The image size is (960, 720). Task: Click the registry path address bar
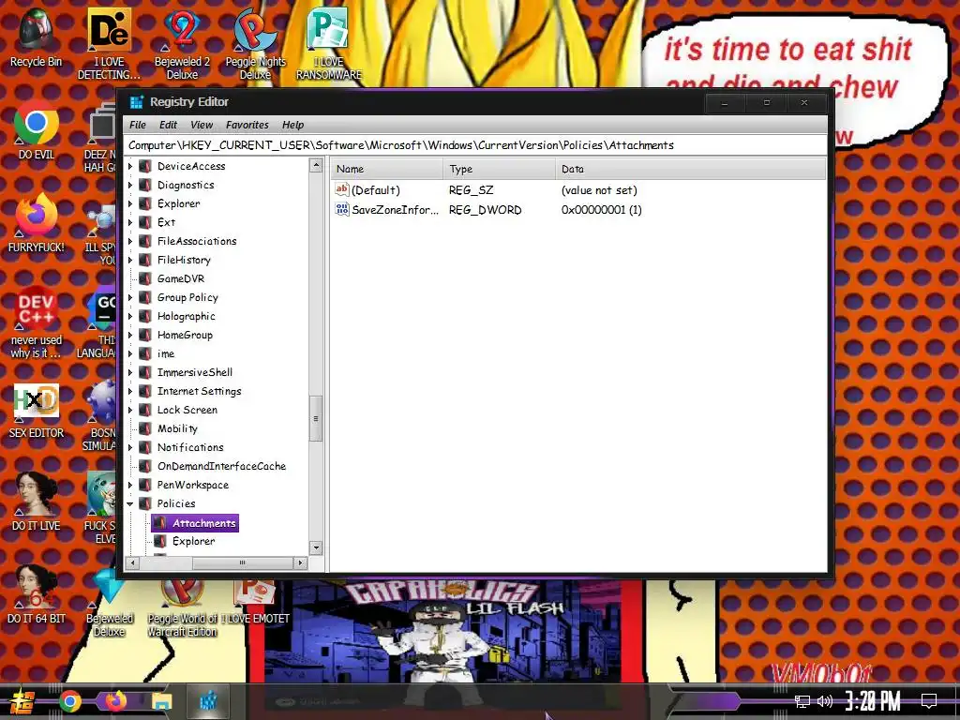pyautogui.click(x=475, y=145)
